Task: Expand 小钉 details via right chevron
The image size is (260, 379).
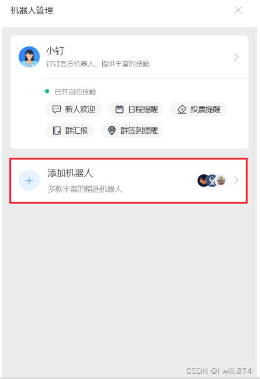Action: coord(236,57)
